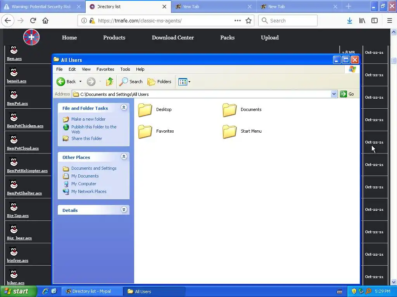The height and width of the screenshot is (297, 397).
Task: Click the security shield tray icon
Action: [x=354, y=291]
